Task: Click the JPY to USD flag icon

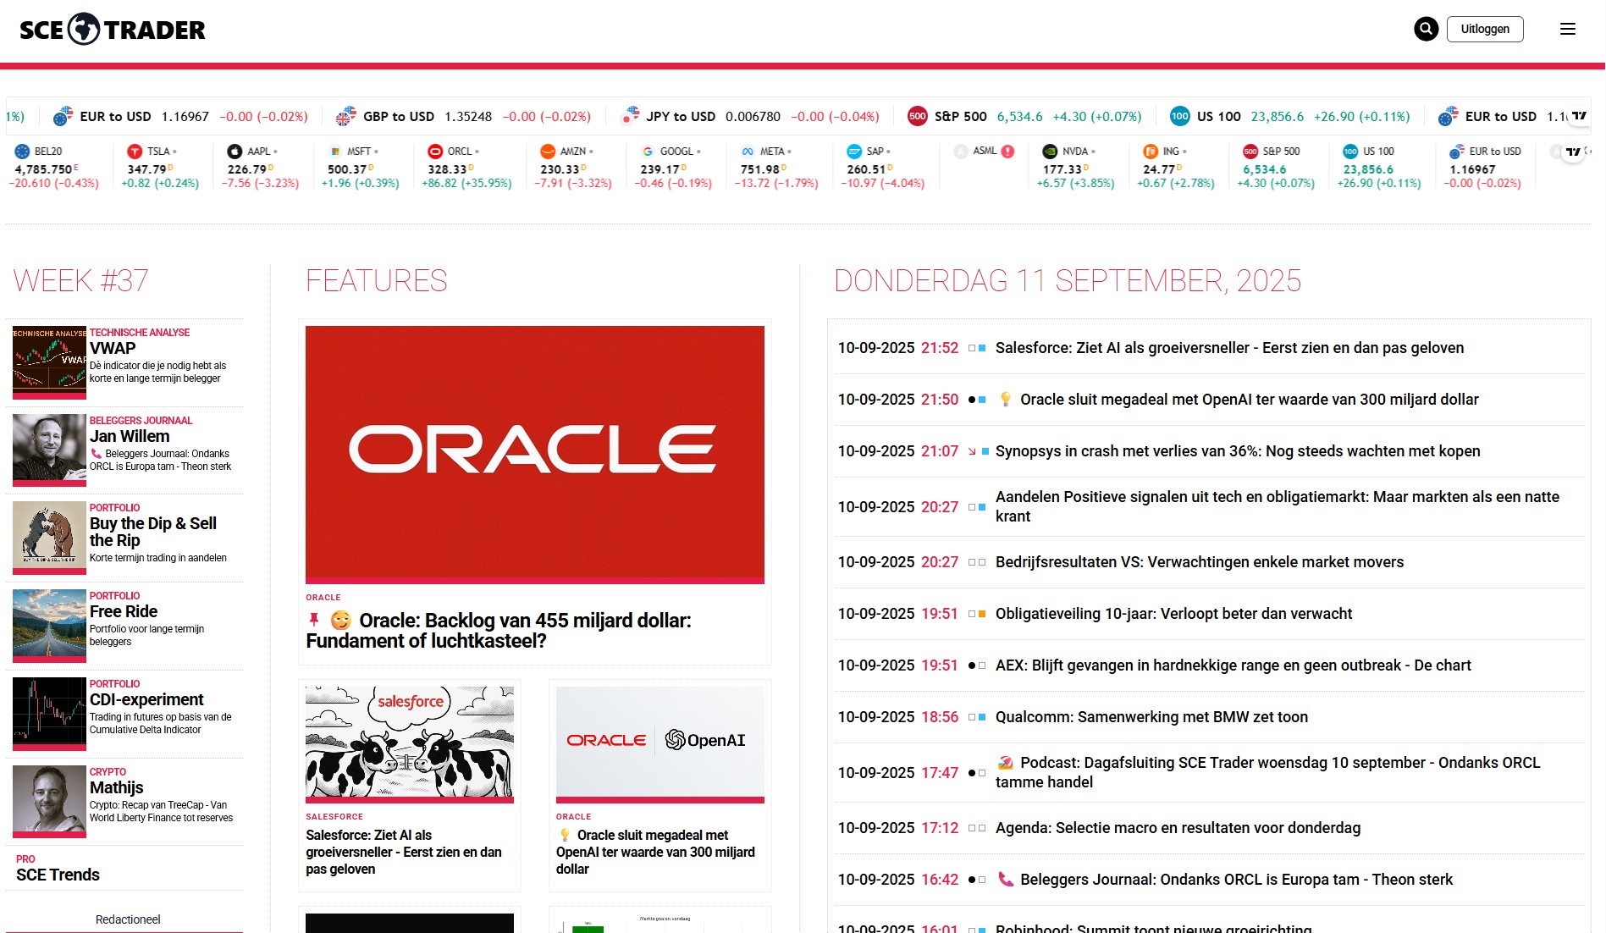Action: [x=629, y=117]
